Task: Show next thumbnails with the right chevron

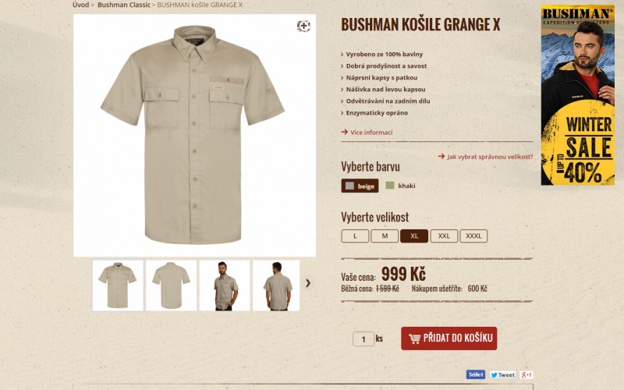Action: 307,283
